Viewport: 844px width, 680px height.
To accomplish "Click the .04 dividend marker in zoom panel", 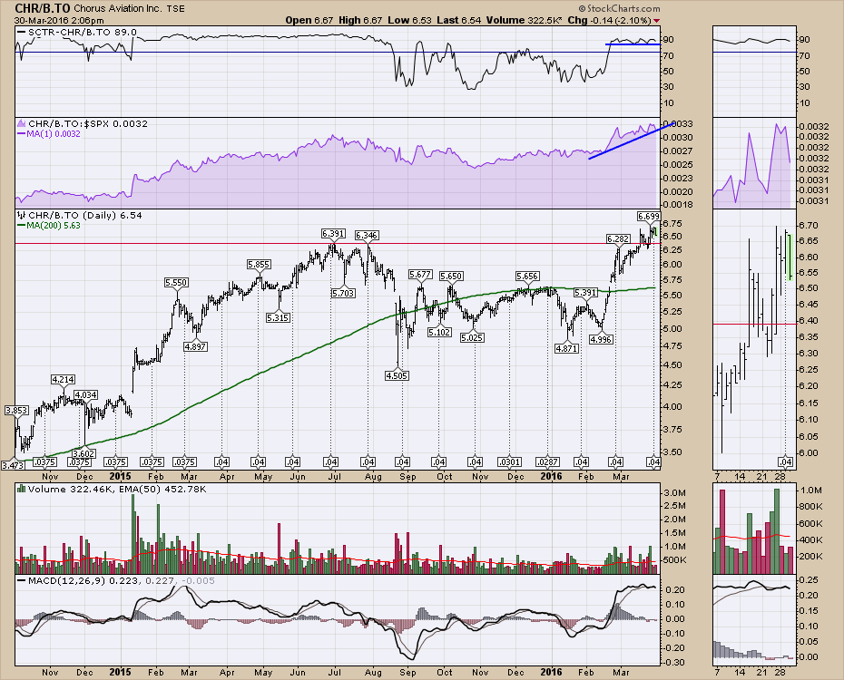I will pyautogui.click(x=785, y=462).
